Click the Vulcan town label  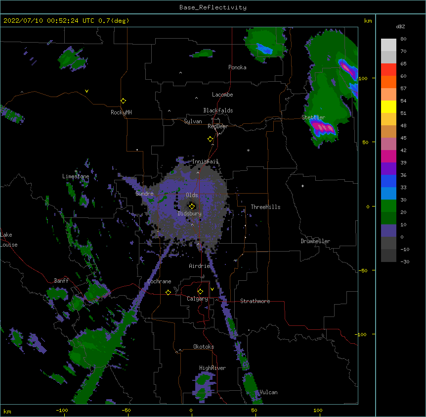point(268,392)
